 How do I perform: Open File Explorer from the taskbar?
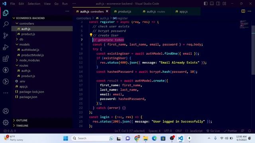click(x=145, y=138)
